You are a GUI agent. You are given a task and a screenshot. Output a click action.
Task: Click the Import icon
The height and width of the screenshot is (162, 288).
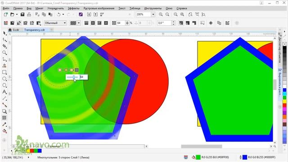coord(89,14)
